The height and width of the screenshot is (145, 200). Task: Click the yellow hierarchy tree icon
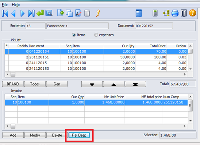click(166, 13)
